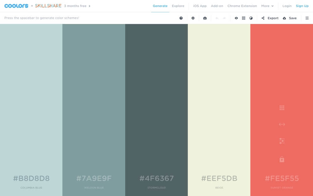This screenshot has width=313, height=196.
Task: Click the Sign Up link
Action: pyautogui.click(x=302, y=6)
